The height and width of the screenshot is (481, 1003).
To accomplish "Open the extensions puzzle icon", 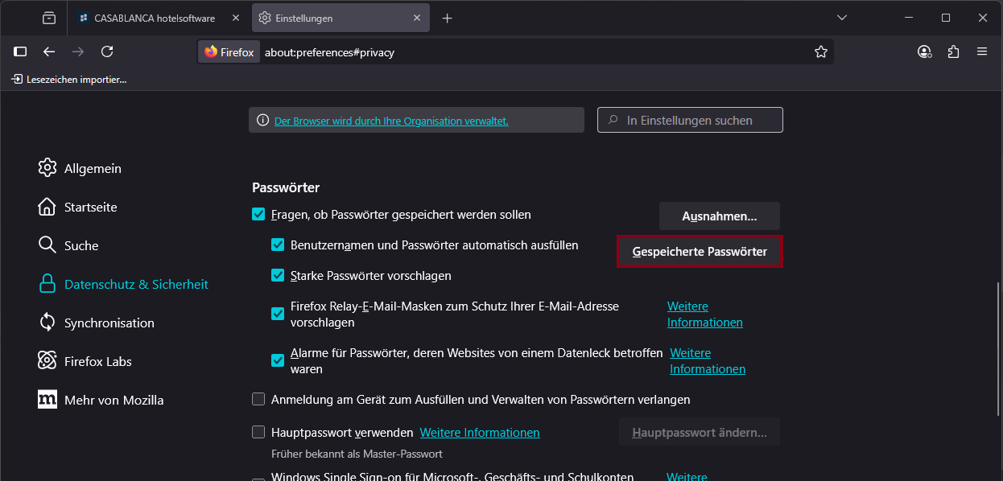I will pyautogui.click(x=953, y=51).
